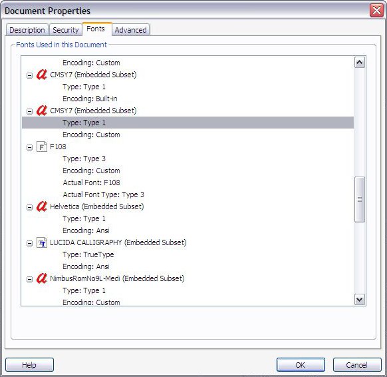387x377 pixels.
Task: Click the Type 1 font icon beside Helvetica
Action: pyautogui.click(x=42, y=206)
